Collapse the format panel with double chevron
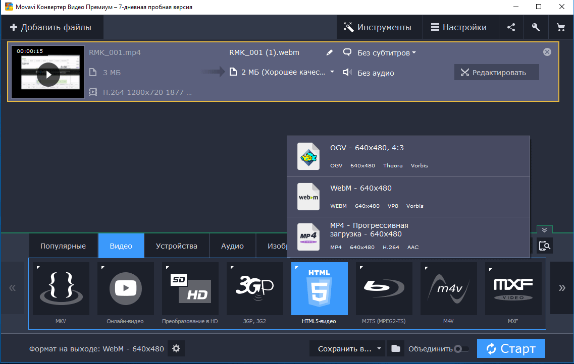The height and width of the screenshot is (364, 574). pyautogui.click(x=544, y=230)
